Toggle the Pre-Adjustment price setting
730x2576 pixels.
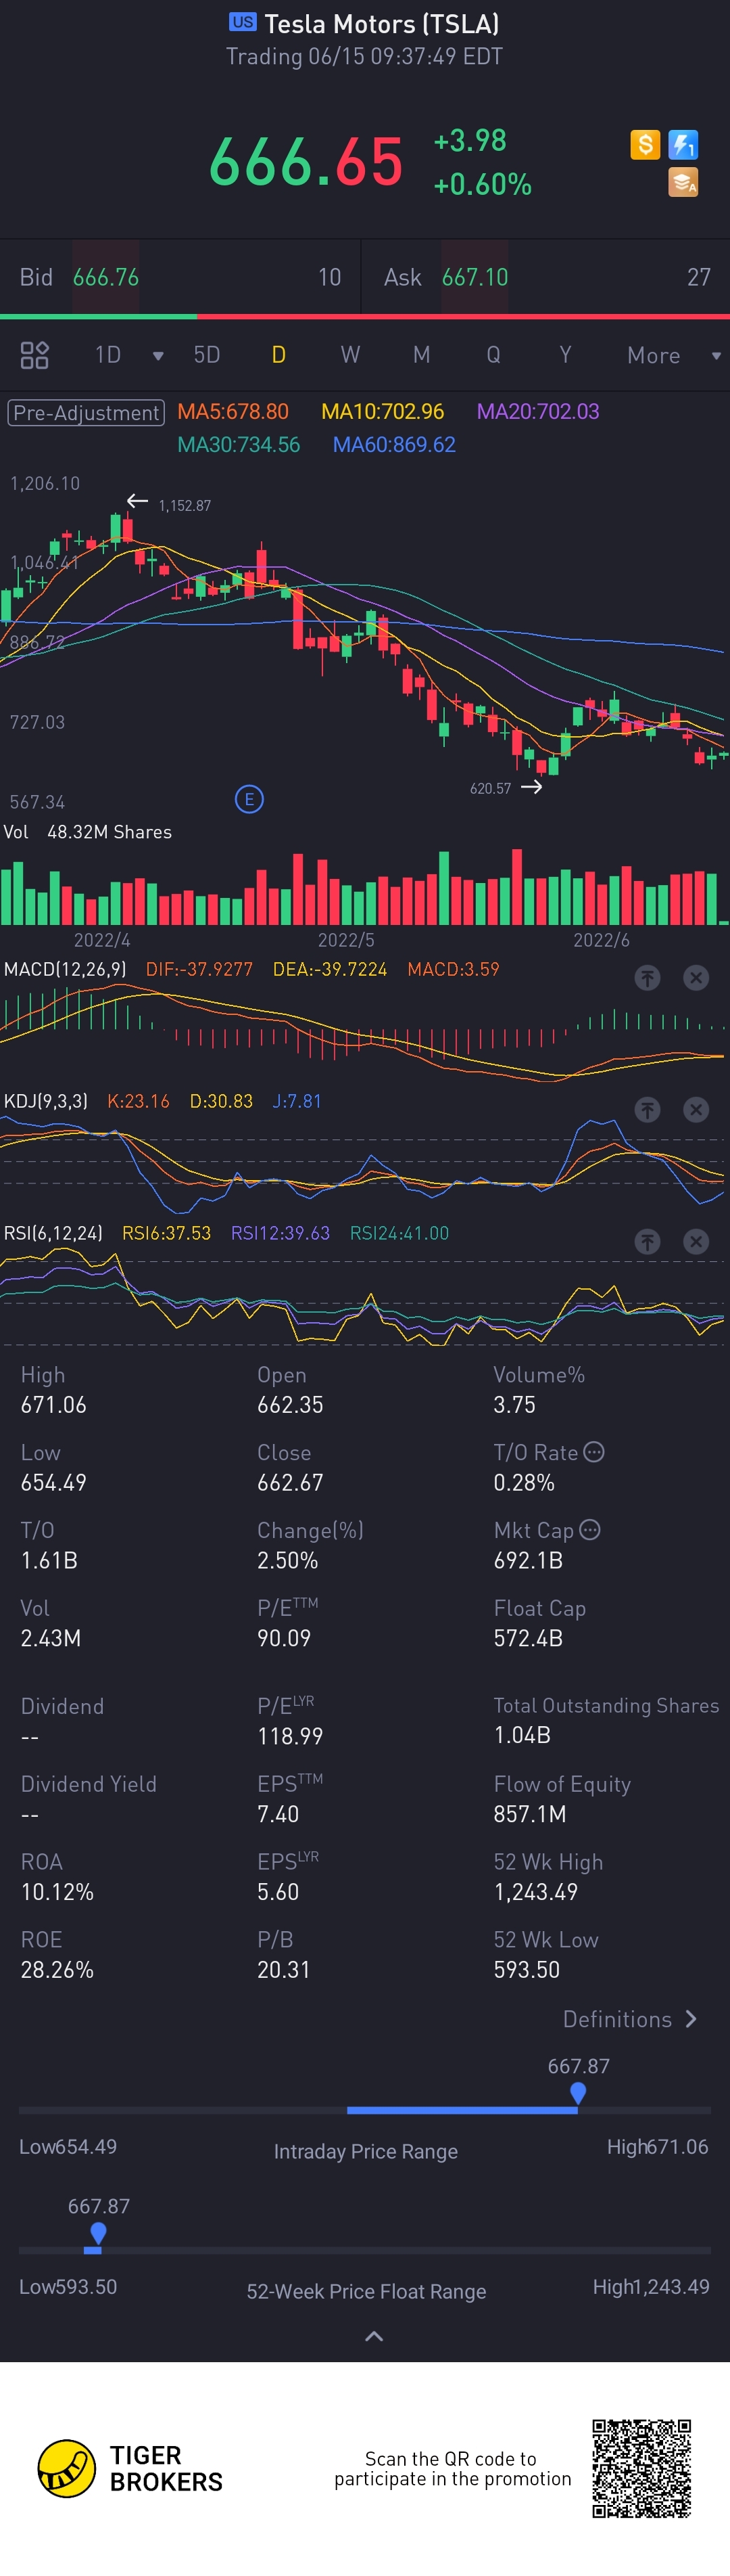click(x=86, y=413)
